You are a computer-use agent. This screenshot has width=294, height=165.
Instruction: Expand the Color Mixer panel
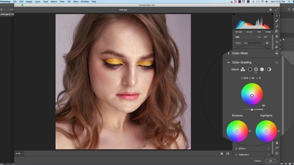tap(228, 53)
